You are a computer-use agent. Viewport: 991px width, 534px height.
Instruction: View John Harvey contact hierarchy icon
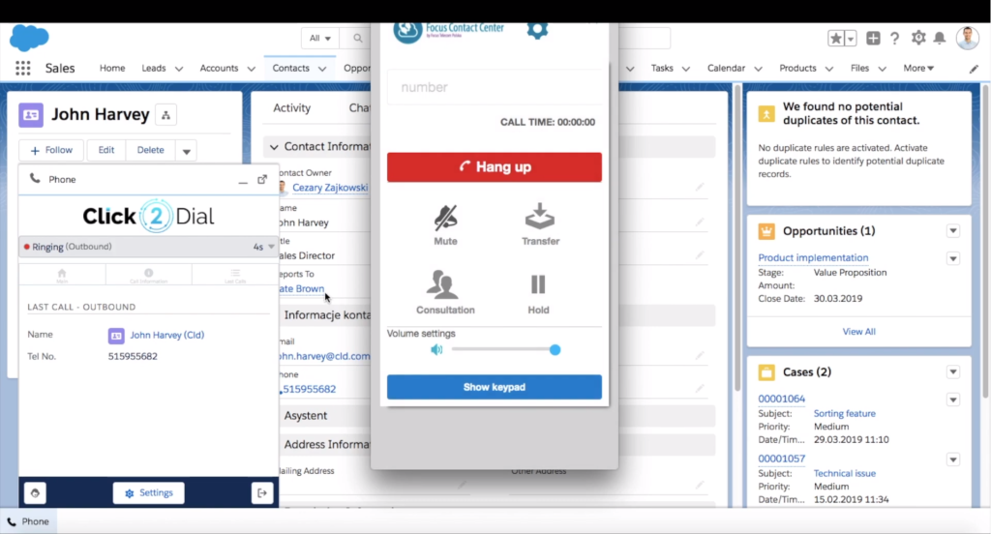coord(165,115)
